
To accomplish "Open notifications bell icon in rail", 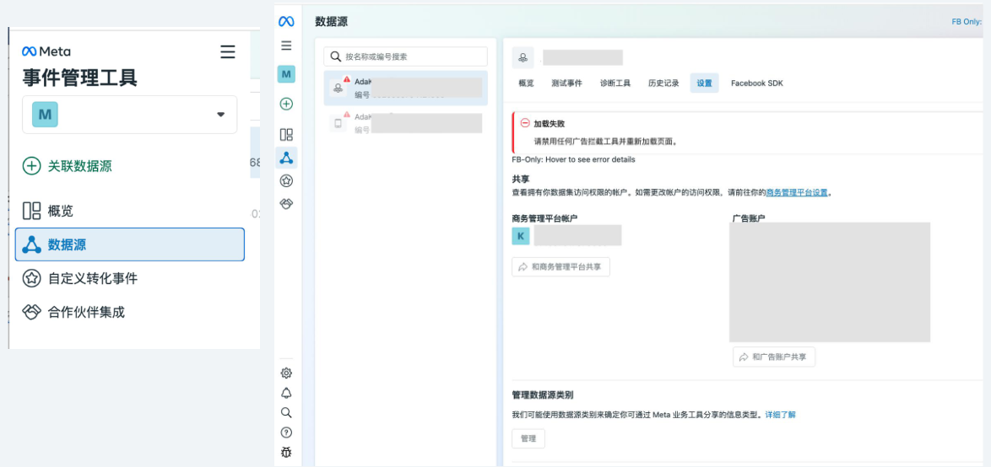I will 286,393.
